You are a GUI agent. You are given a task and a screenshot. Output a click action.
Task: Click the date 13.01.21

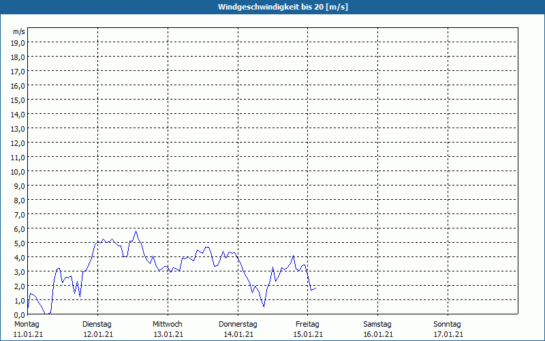point(168,335)
